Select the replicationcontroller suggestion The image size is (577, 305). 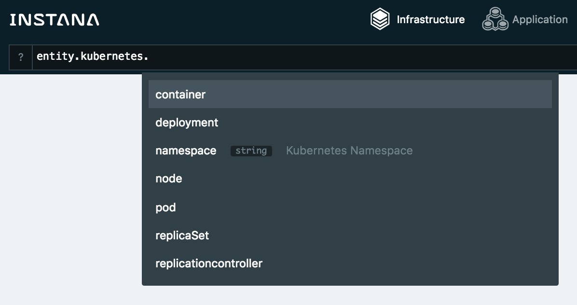(x=350, y=263)
